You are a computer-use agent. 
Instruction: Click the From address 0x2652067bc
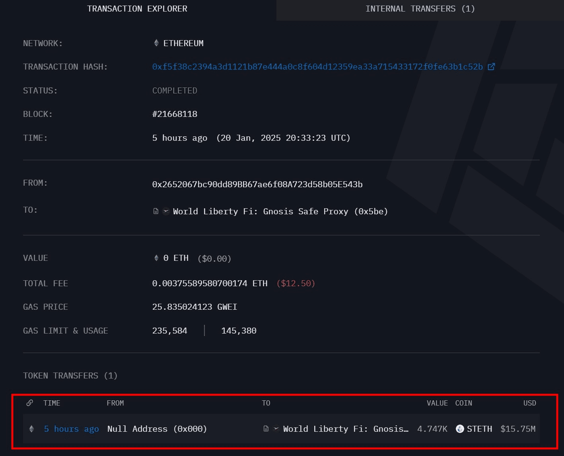(x=257, y=184)
